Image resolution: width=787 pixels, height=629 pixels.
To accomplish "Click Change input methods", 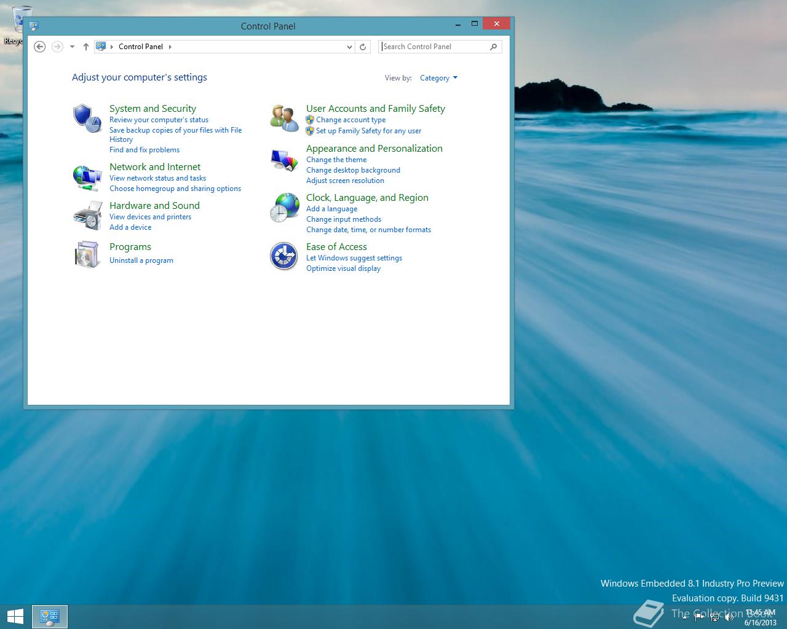I will [344, 219].
